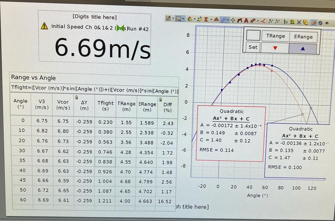Select the Angle cell showing 45

[23, 180]
